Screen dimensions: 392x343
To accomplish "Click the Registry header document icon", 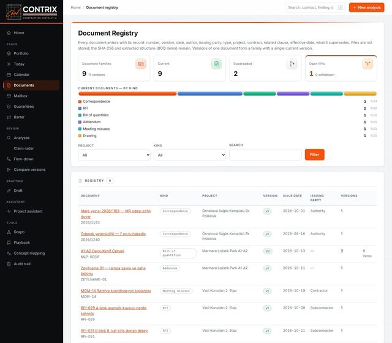I will pos(80,181).
